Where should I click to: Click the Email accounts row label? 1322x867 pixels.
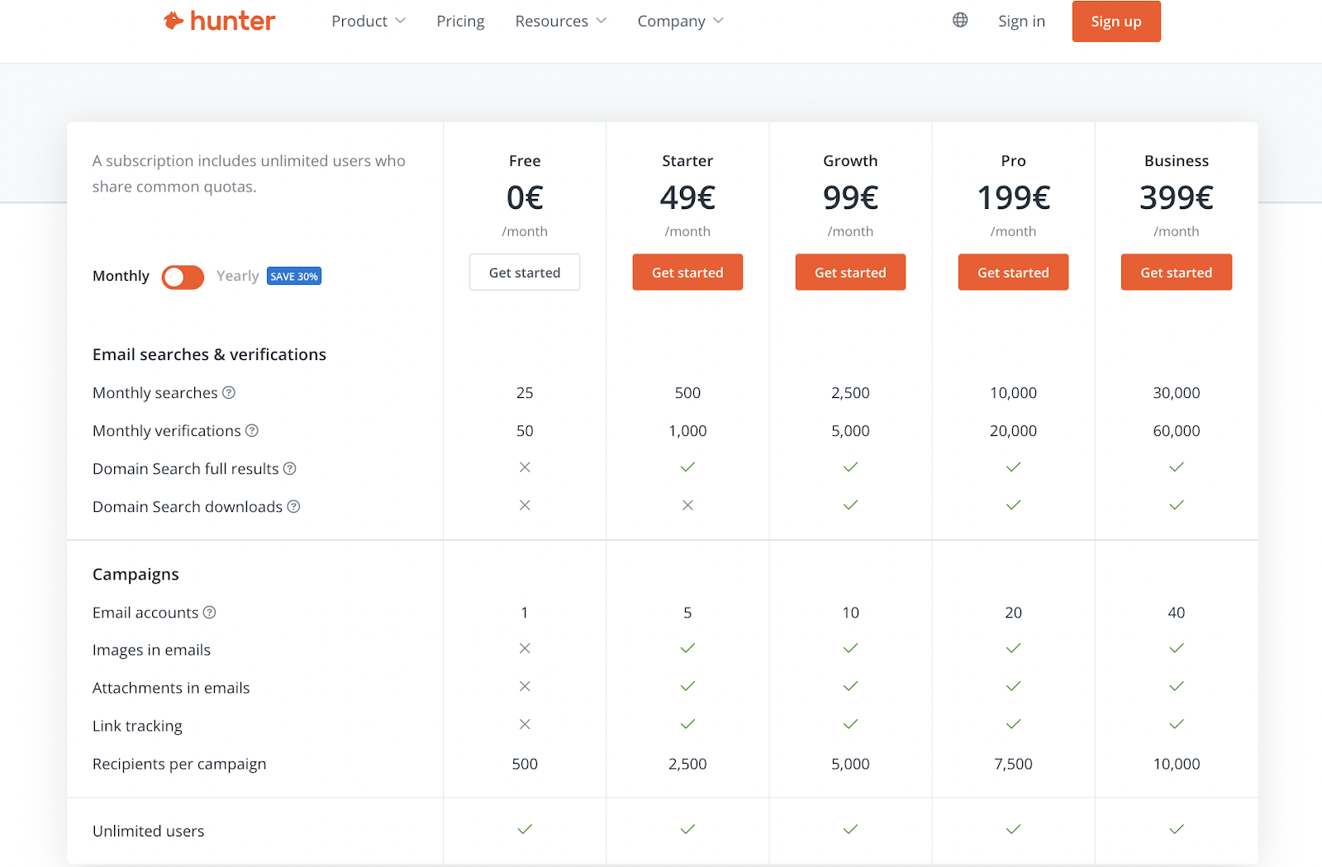coord(145,613)
